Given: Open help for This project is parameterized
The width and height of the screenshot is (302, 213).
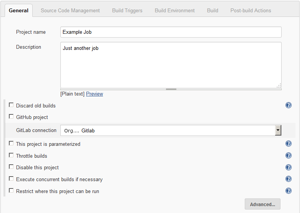Looking at the screenshot, I should coord(288,144).
